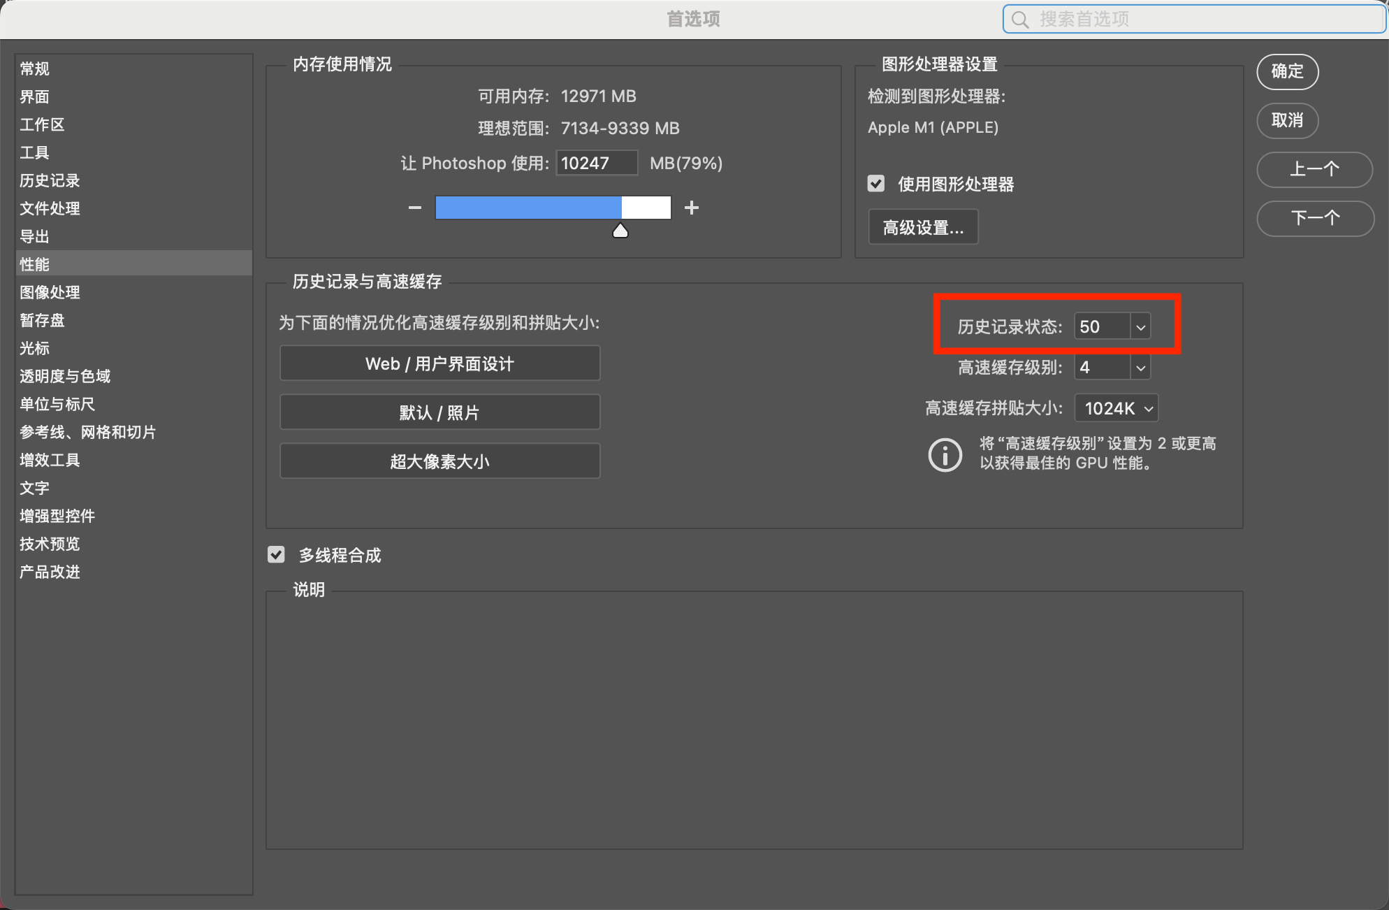Disable 多线程合成 checkbox
This screenshot has width=1389, height=910.
click(277, 555)
